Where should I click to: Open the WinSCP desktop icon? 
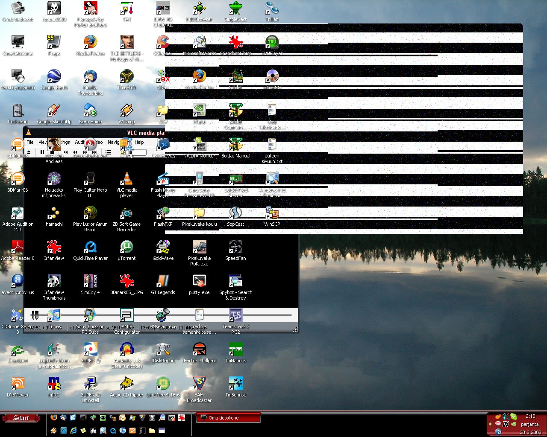click(272, 214)
